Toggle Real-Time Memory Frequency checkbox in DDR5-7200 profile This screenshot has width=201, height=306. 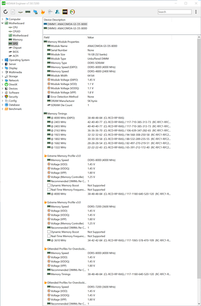point(49,236)
